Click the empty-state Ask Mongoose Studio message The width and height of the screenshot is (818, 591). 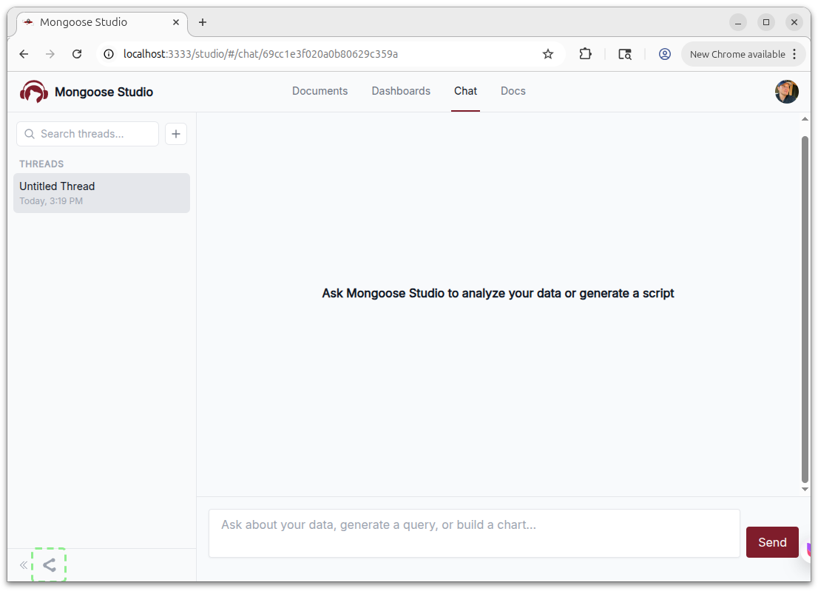[x=498, y=293]
